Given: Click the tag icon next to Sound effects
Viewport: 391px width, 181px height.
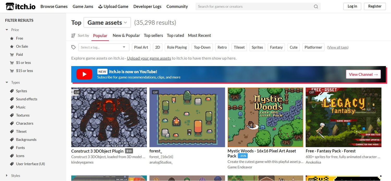Looking at the screenshot, I should click(12, 99).
